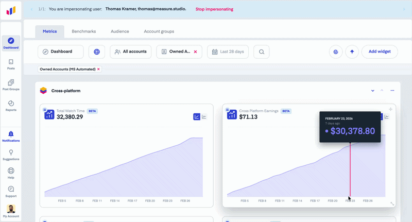Image resolution: width=412 pixels, height=222 pixels.
Task: Remove Owned Accounts (MS Automated) tag
Action: click(x=98, y=69)
